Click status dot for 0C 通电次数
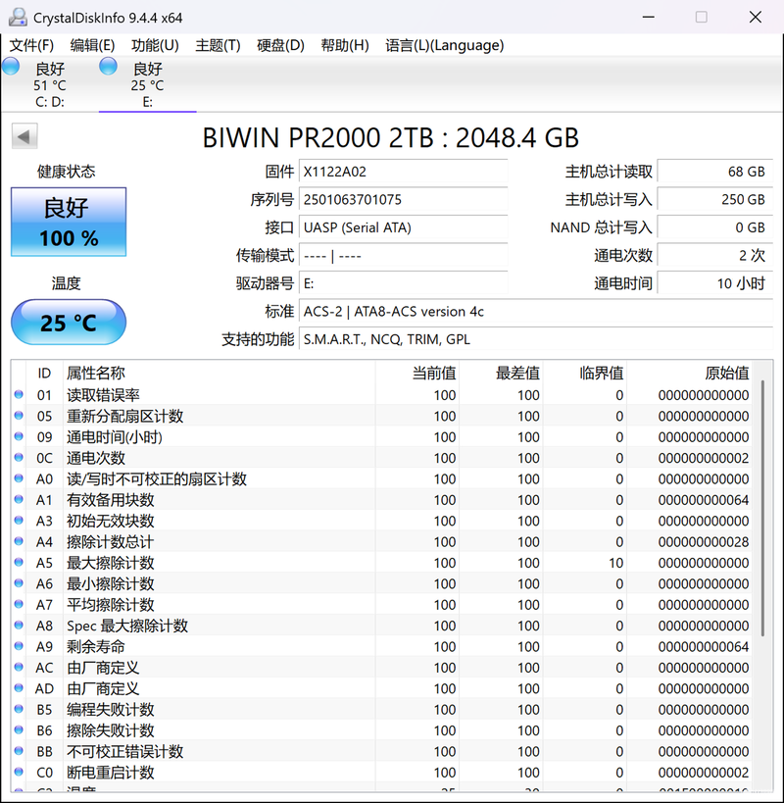The width and height of the screenshot is (784, 803). tap(19, 457)
